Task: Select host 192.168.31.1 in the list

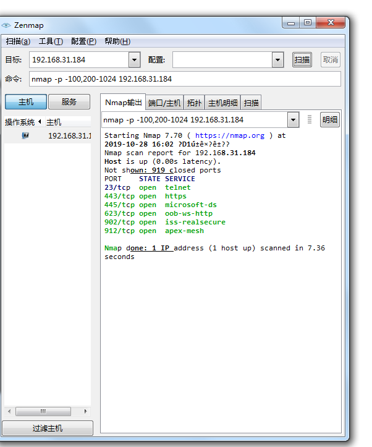Action: click(48, 135)
